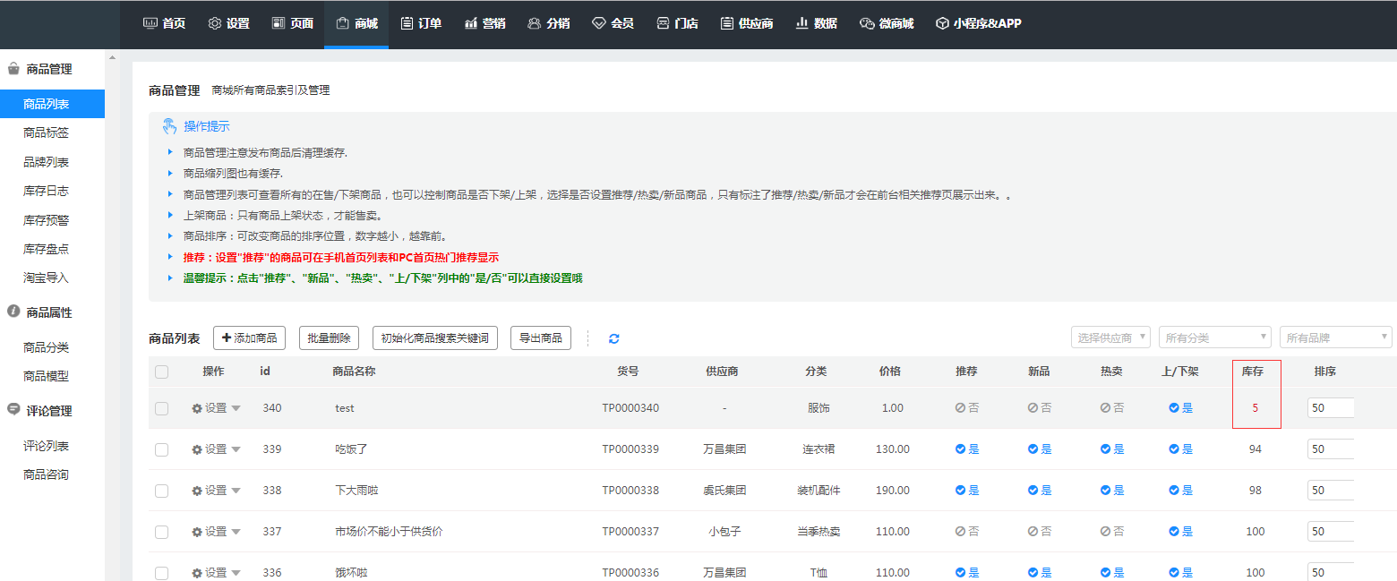Toggle 推荐 status for the test product
This screenshot has height=581, width=1397.
point(966,408)
